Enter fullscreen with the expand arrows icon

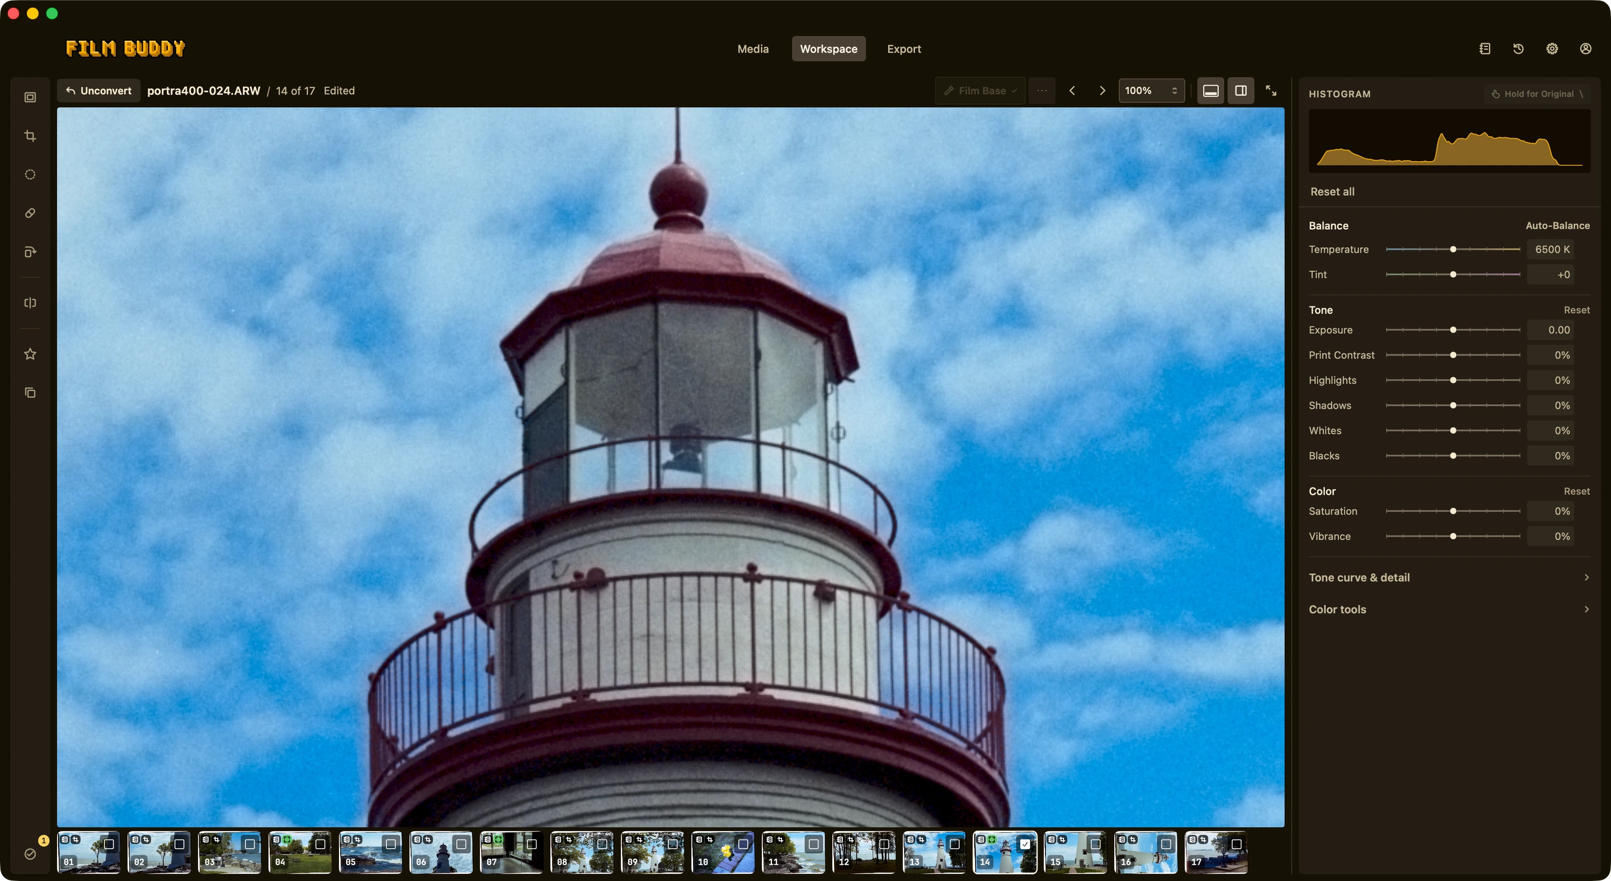pos(1271,91)
